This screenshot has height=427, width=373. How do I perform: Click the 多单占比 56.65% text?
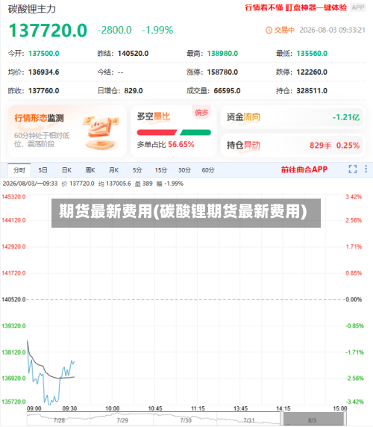coord(166,144)
